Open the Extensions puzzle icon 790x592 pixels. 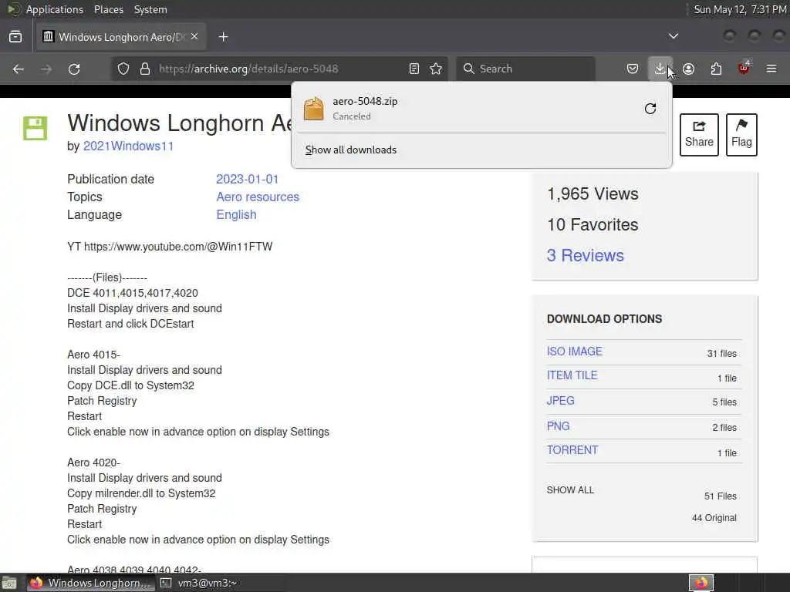pos(716,69)
